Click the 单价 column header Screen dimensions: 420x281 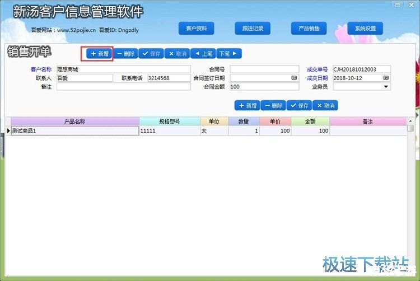tap(276, 121)
